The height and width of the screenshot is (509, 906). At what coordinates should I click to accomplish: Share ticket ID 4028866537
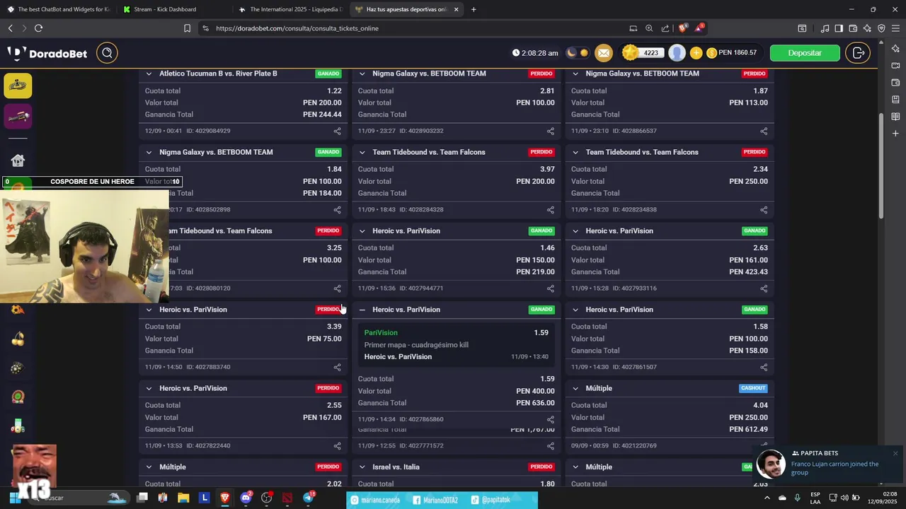point(764,131)
